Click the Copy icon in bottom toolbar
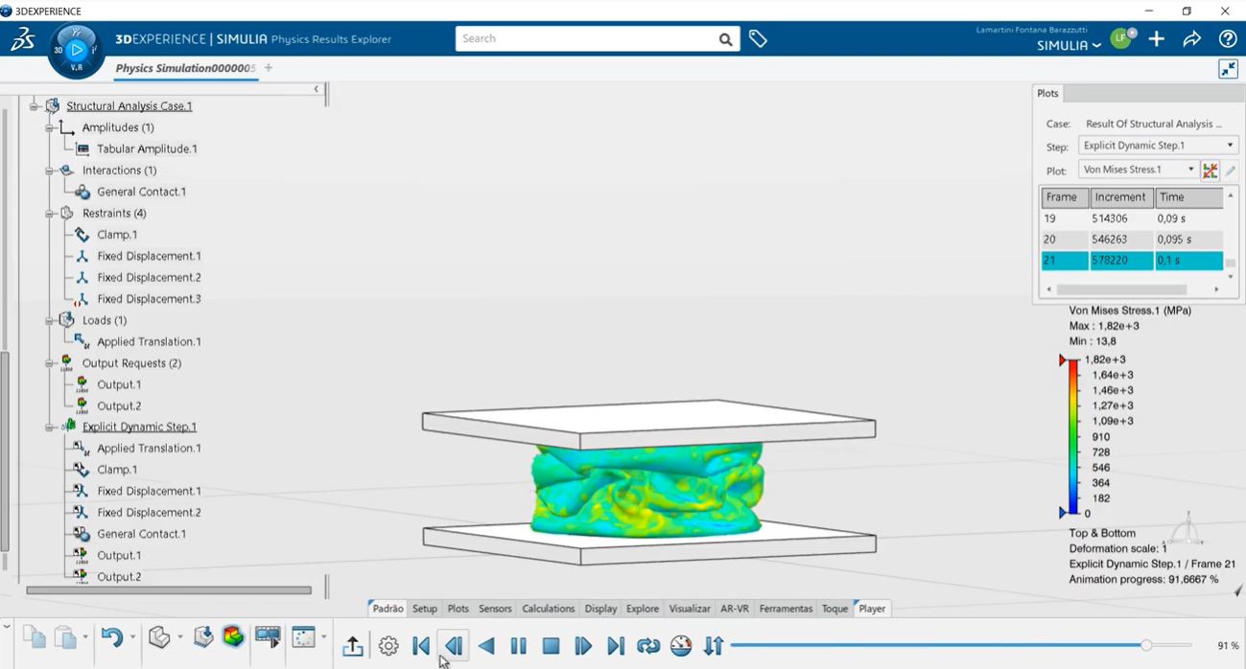 pos(35,637)
